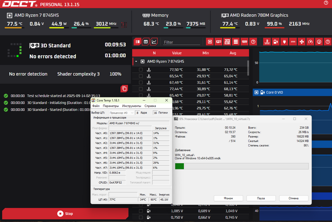This screenshot has width=332, height=222.
Task: Toggle the voltage sensors filter icon
Action: pos(276,42)
